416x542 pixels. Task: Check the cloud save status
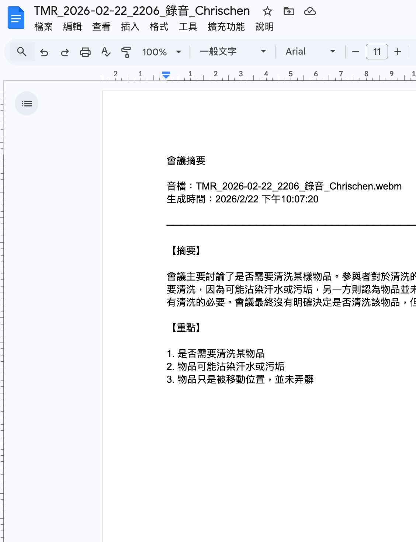click(x=311, y=11)
